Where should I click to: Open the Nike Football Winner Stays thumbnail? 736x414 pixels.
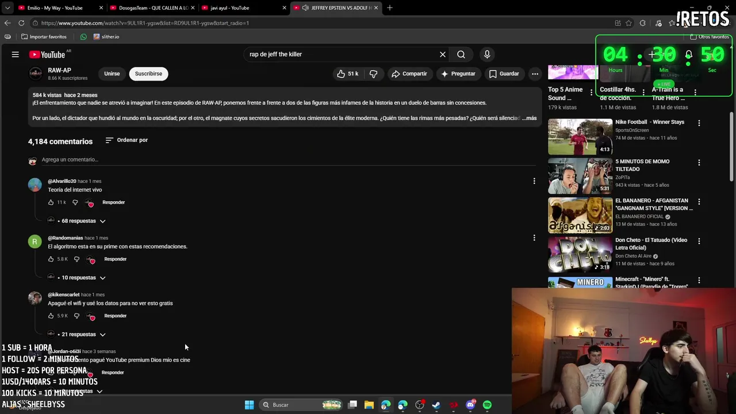580,137
